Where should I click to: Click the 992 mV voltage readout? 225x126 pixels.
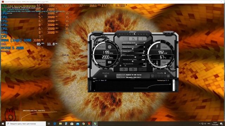pos(162,52)
